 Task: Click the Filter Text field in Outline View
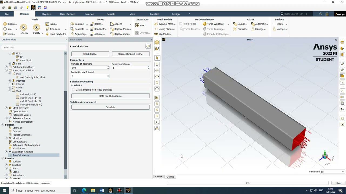coord(34,47)
